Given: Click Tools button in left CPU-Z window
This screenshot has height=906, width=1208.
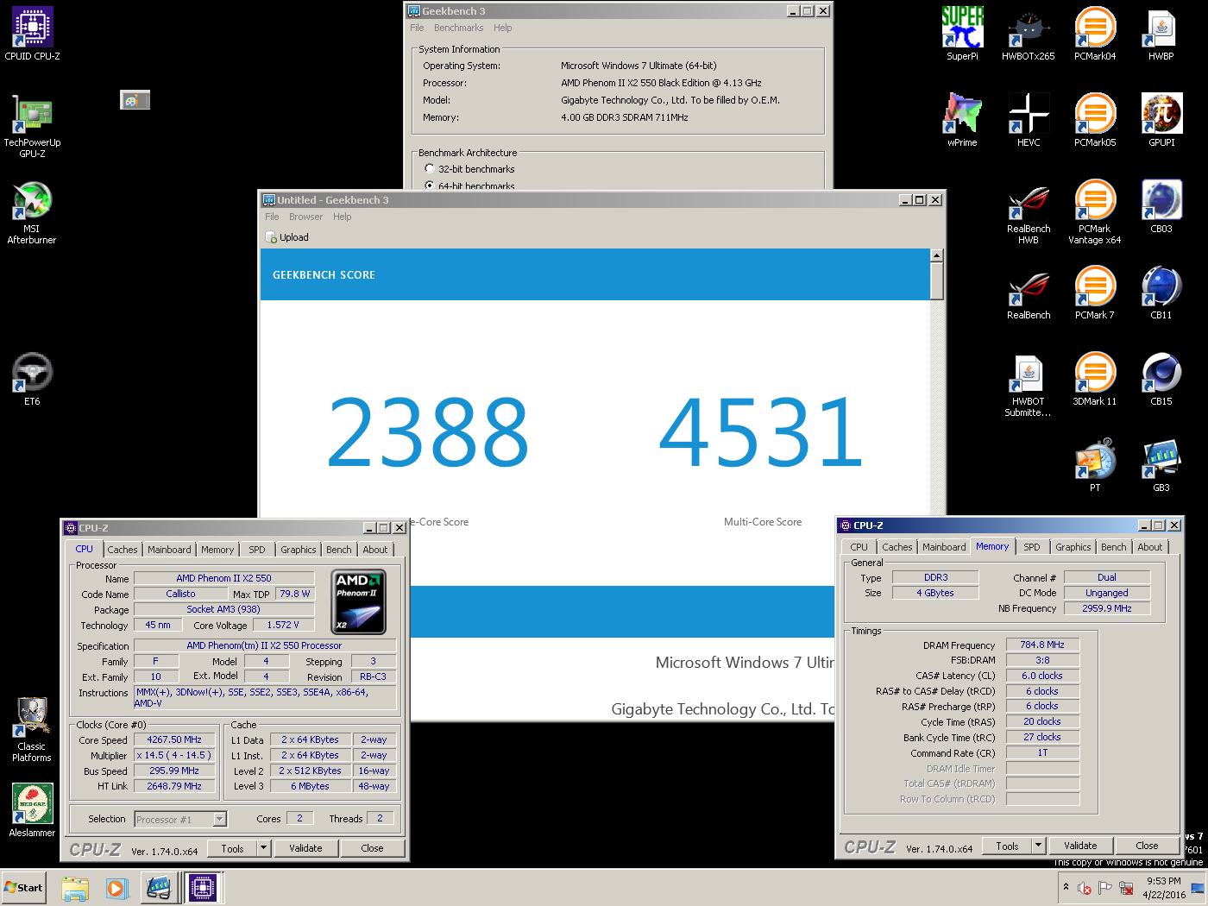Looking at the screenshot, I should pyautogui.click(x=232, y=848).
